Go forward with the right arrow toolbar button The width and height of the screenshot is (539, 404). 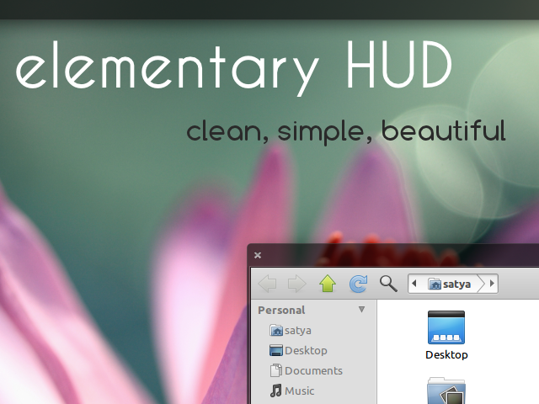click(x=297, y=284)
